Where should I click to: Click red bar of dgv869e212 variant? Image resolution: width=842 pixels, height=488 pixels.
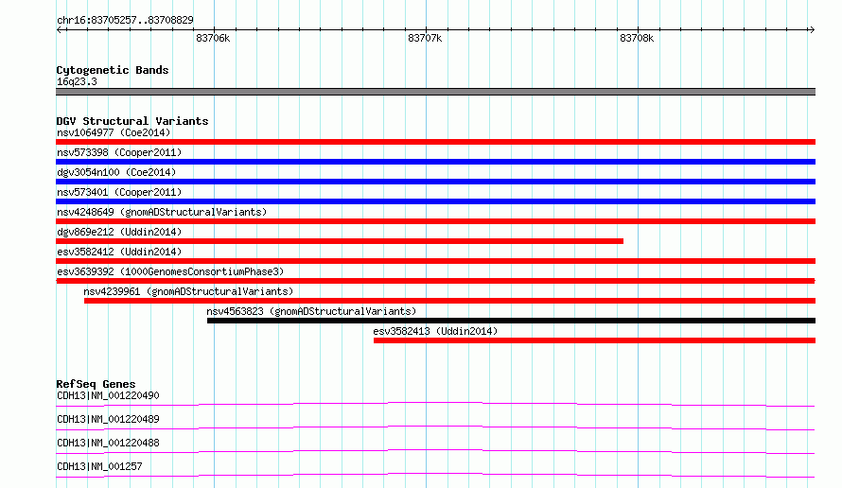(x=340, y=241)
